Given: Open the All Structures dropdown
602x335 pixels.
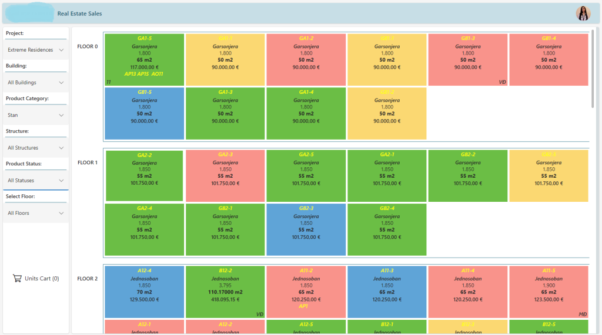Looking at the screenshot, I should 36,148.
